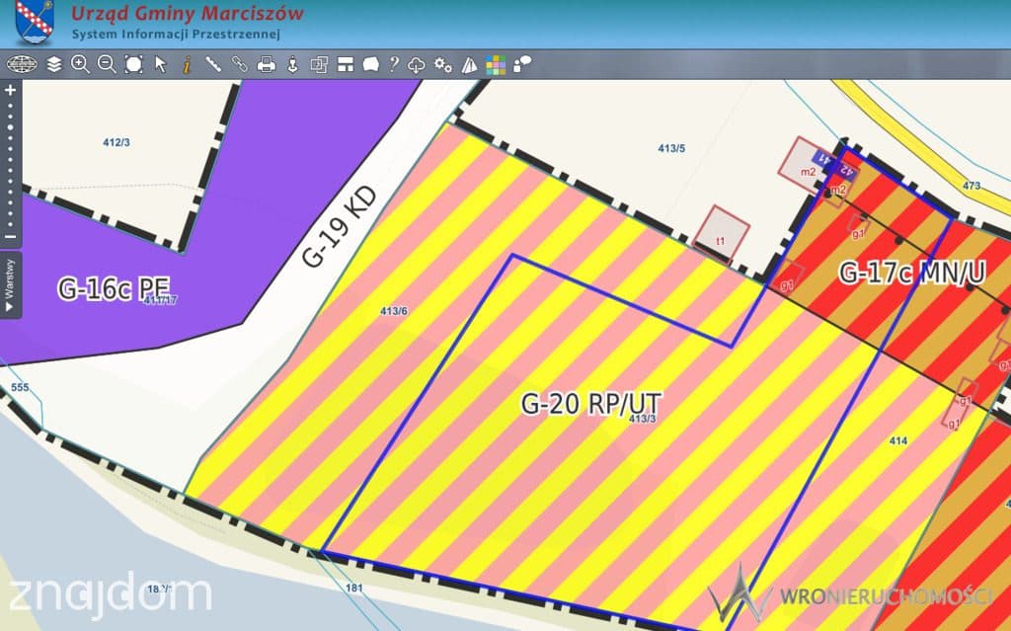The height and width of the screenshot is (631, 1011).
Task: Click parcel number 473 on the road
Action: (x=972, y=186)
